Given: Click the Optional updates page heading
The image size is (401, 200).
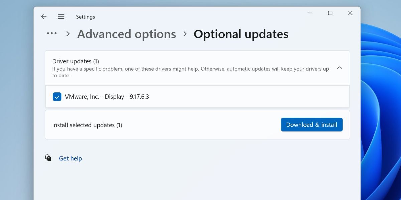Looking at the screenshot, I should click(x=241, y=34).
